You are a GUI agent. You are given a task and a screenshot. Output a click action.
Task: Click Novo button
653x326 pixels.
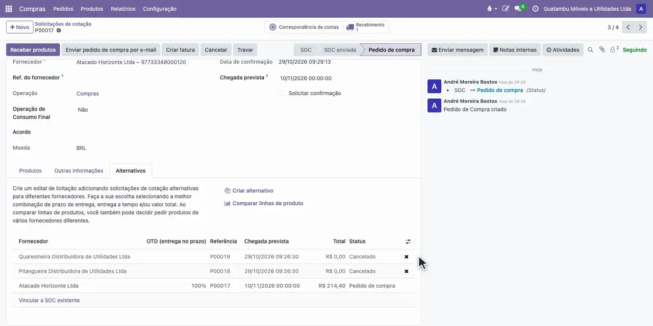tap(19, 27)
